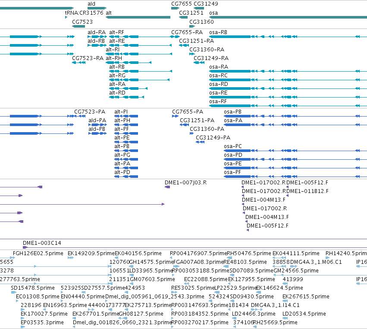
Task: Select the osa-RD transcript label
Action: coord(219,84)
